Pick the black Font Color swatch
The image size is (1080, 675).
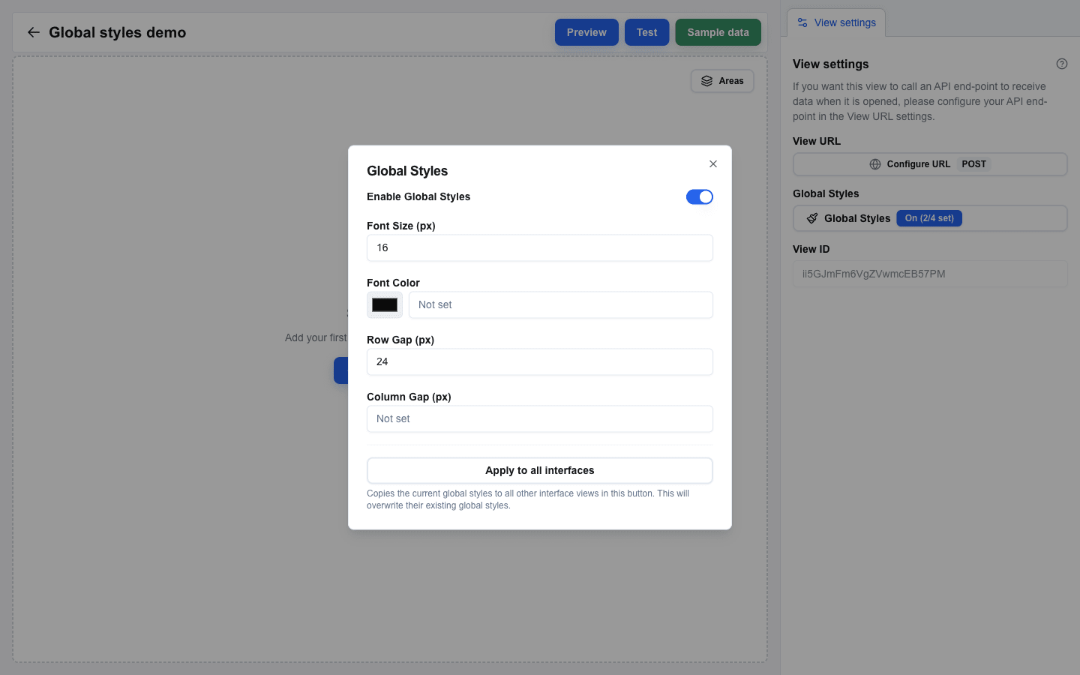click(x=385, y=305)
